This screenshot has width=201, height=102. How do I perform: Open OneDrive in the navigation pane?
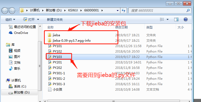point(18,33)
